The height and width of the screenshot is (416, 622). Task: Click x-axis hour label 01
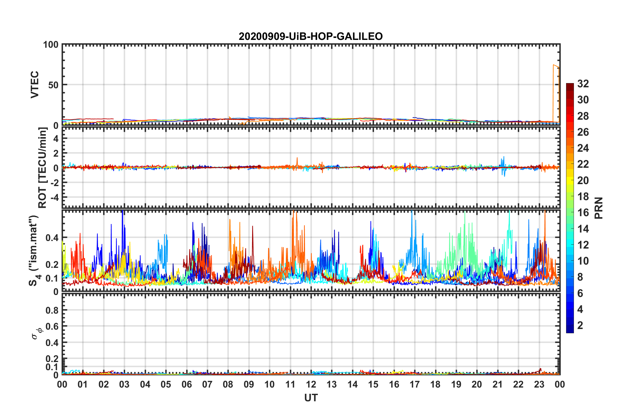[83, 384]
